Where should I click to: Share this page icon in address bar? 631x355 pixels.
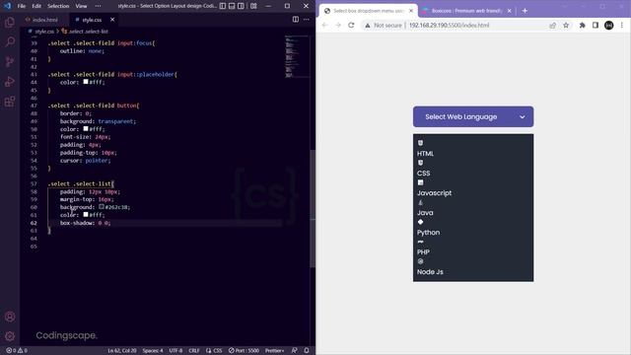552,25
